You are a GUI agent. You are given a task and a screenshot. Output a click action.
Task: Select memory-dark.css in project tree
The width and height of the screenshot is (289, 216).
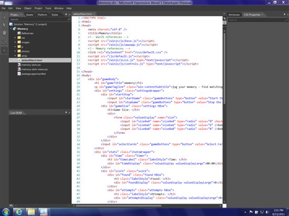tap(31, 64)
